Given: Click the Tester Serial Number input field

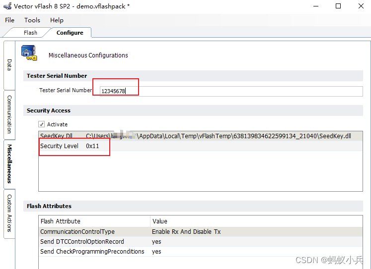Looking at the screenshot, I should pyautogui.click(x=231, y=91).
